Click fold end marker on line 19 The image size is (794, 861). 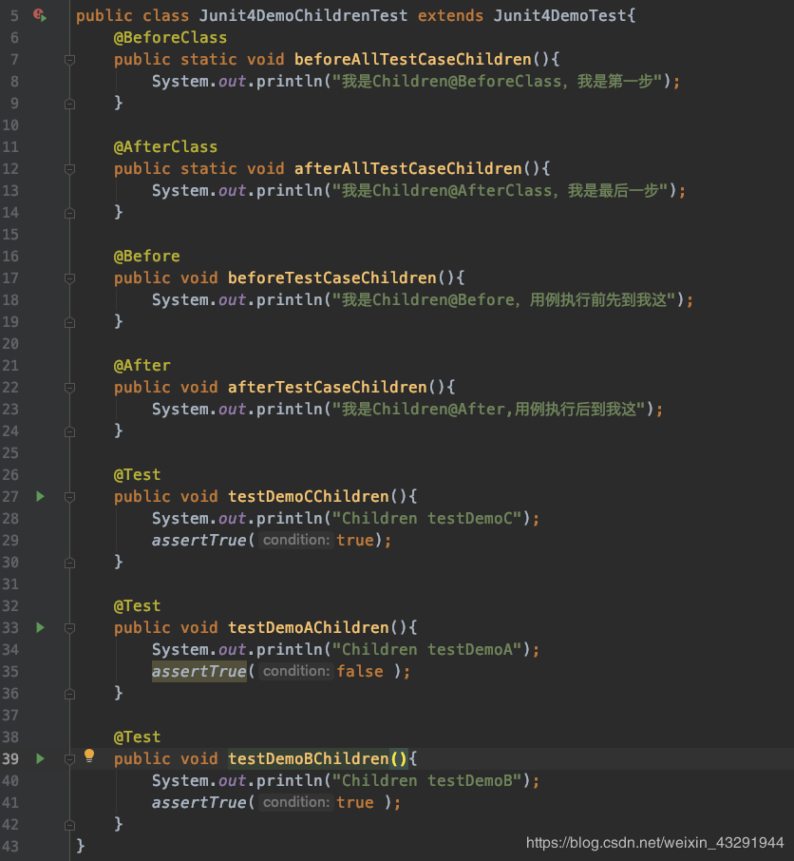69,322
